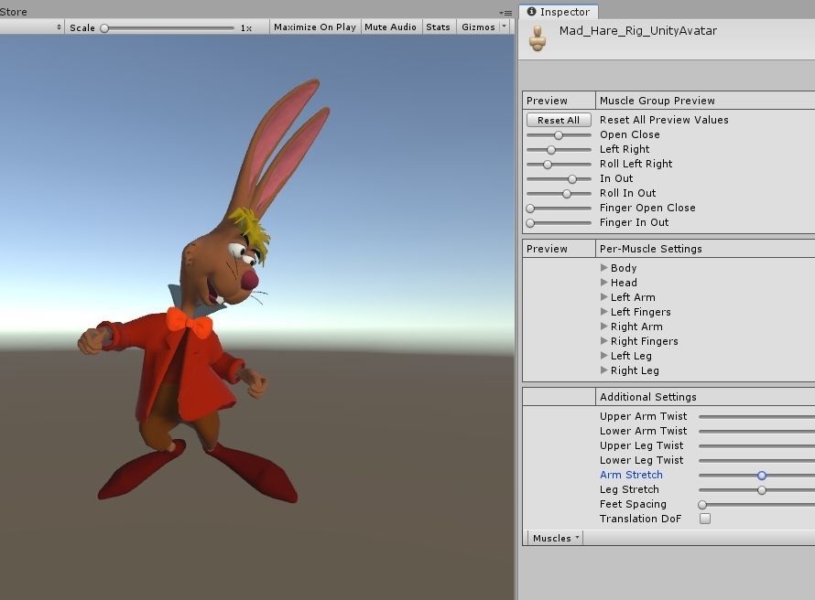This screenshot has height=600, width=815.
Task: Click the Feet Spacing label
Action: click(633, 504)
